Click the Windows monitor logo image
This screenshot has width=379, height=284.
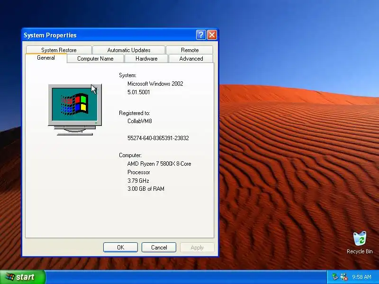pos(75,109)
